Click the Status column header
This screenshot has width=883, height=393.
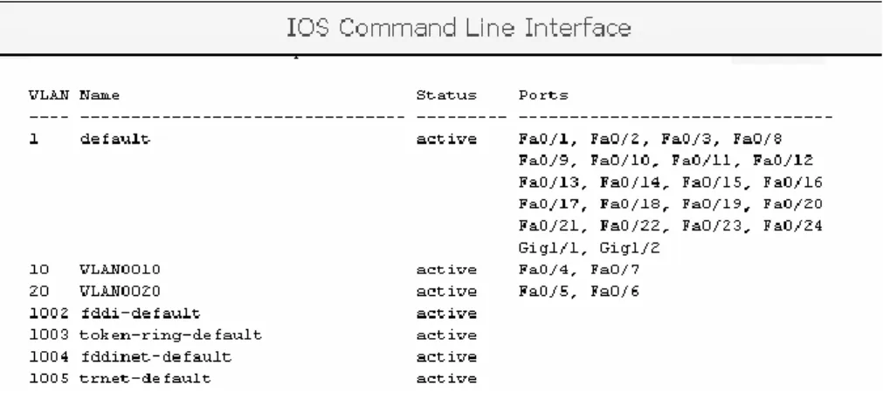click(446, 95)
